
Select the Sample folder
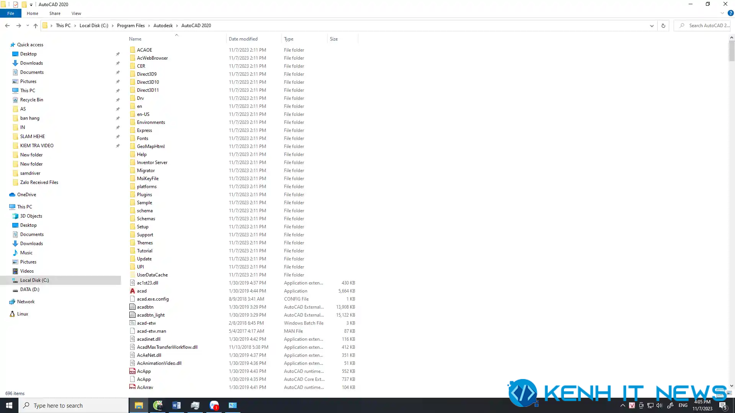[144, 202]
